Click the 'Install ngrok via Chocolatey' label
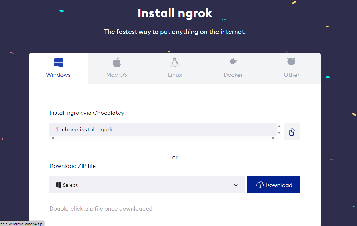The width and height of the screenshot is (357, 226). click(87, 113)
